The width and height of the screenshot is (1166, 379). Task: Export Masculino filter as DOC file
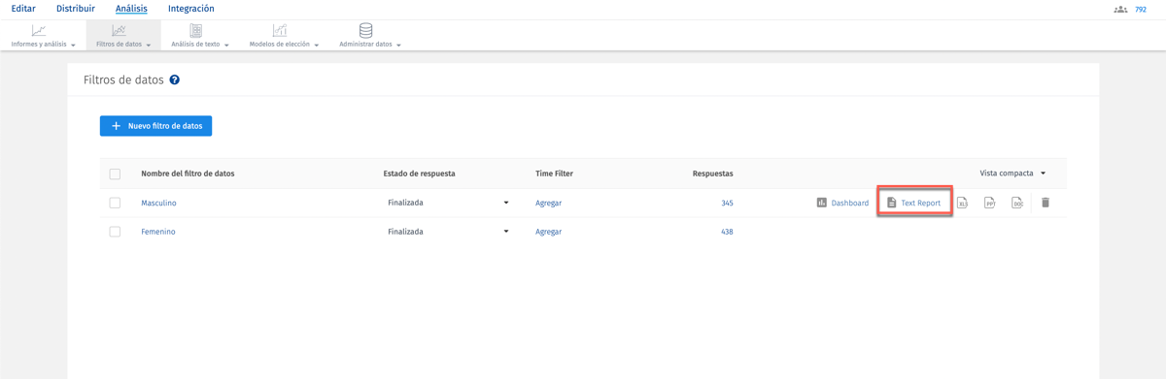(x=1017, y=203)
